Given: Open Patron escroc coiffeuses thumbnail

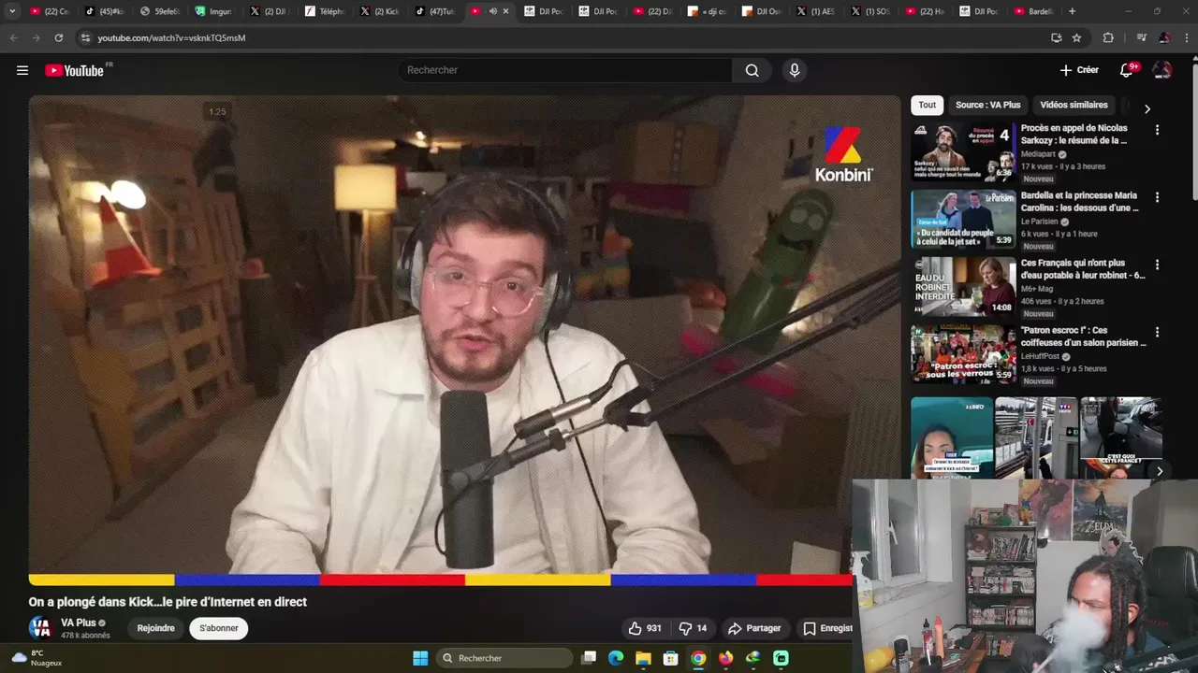Looking at the screenshot, I should point(963,353).
